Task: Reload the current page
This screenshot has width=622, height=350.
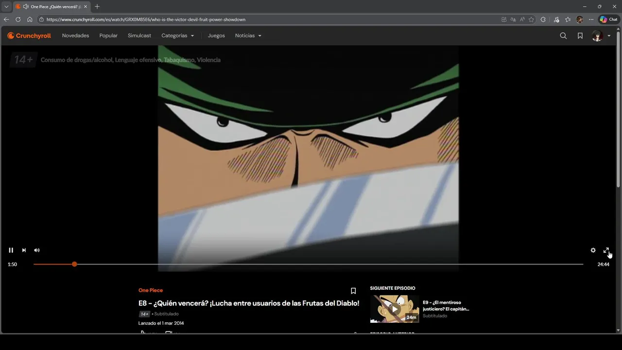Action: coord(18,19)
